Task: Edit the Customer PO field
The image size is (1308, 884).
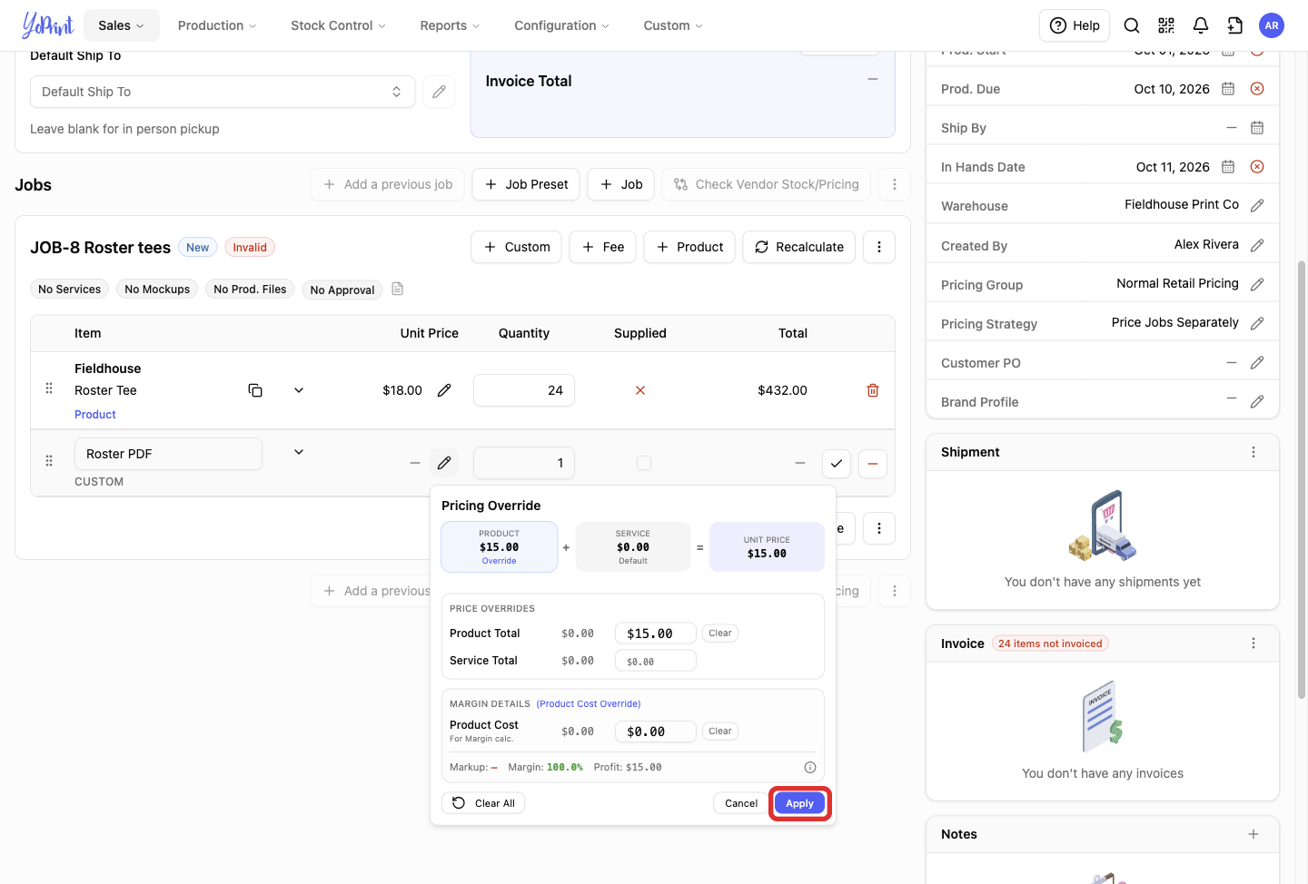Action: pos(1257,363)
